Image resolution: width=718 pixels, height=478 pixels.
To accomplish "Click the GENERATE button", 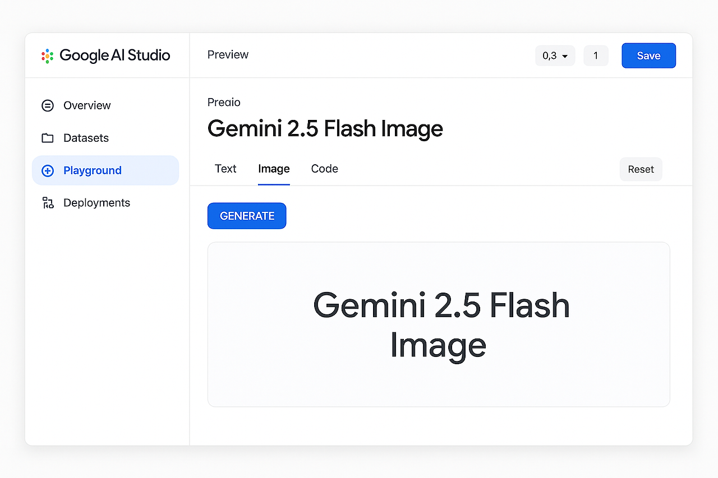I will click(247, 216).
